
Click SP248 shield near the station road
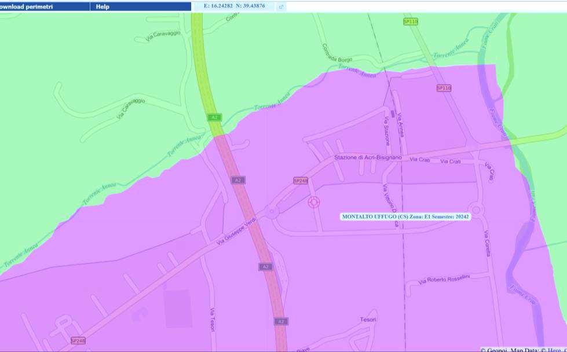pos(301,181)
